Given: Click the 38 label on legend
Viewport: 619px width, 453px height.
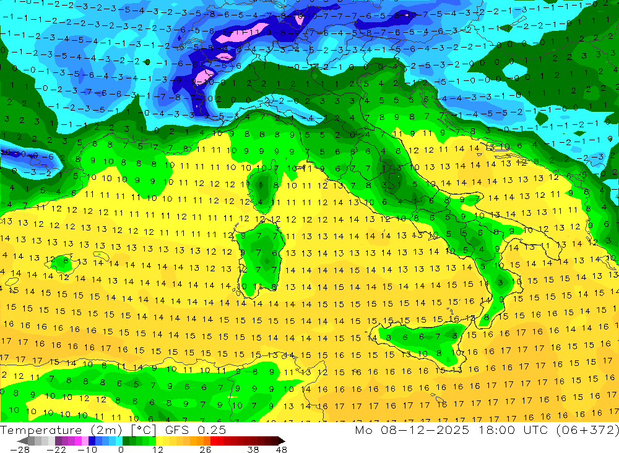Looking at the screenshot, I should point(253,450).
